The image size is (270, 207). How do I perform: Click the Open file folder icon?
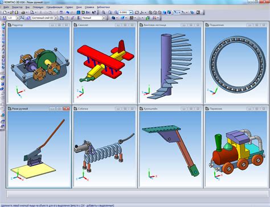(11, 13)
